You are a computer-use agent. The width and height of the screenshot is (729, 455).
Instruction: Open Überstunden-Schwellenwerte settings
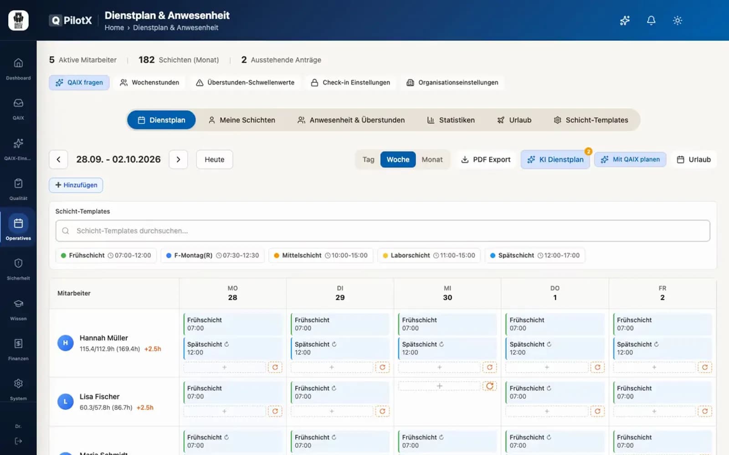coord(245,82)
